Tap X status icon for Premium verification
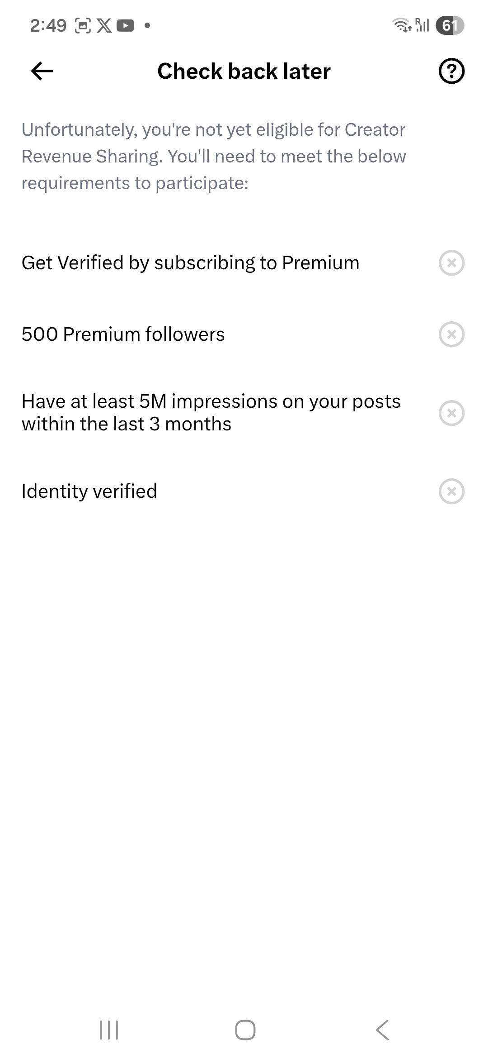488x1059 pixels. click(451, 263)
